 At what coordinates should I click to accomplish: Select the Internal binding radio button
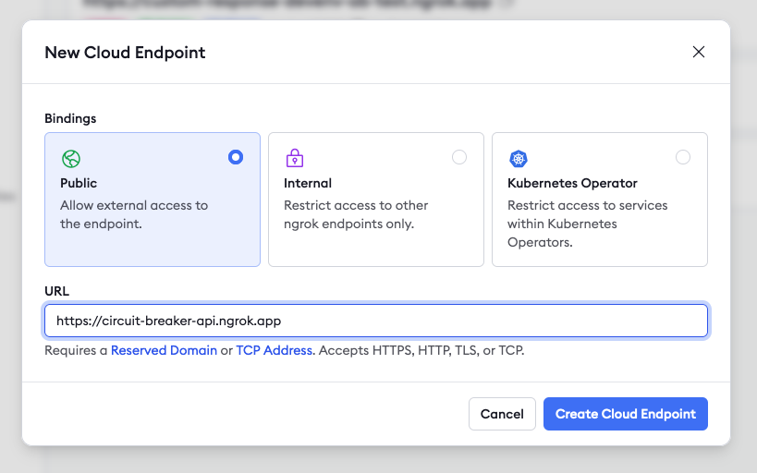point(459,157)
